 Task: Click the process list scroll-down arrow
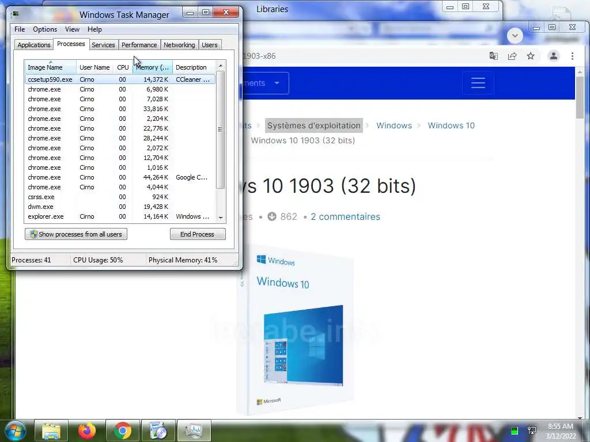tap(221, 218)
